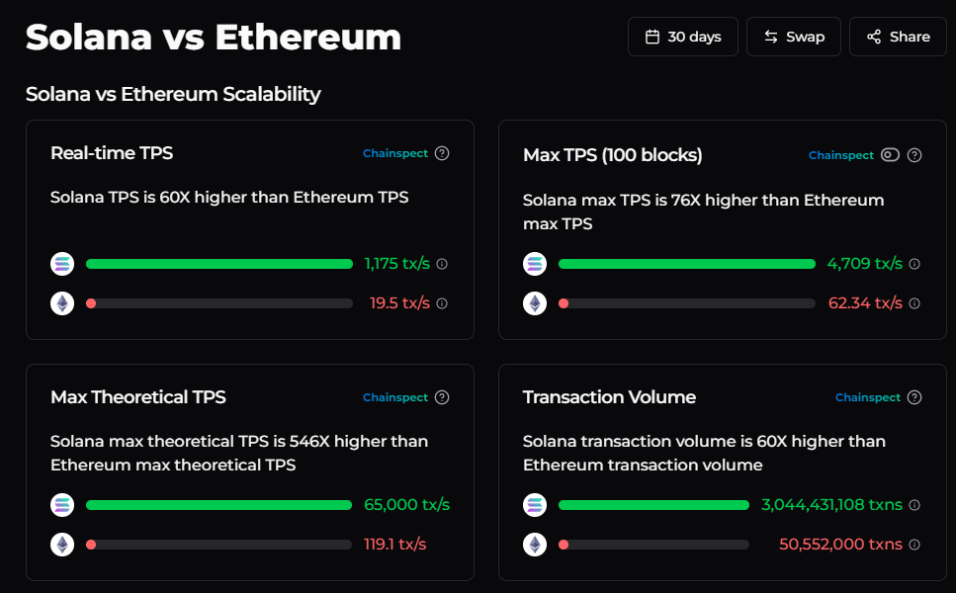Open Chainspect link in Max Theoretical TPS card

395,397
